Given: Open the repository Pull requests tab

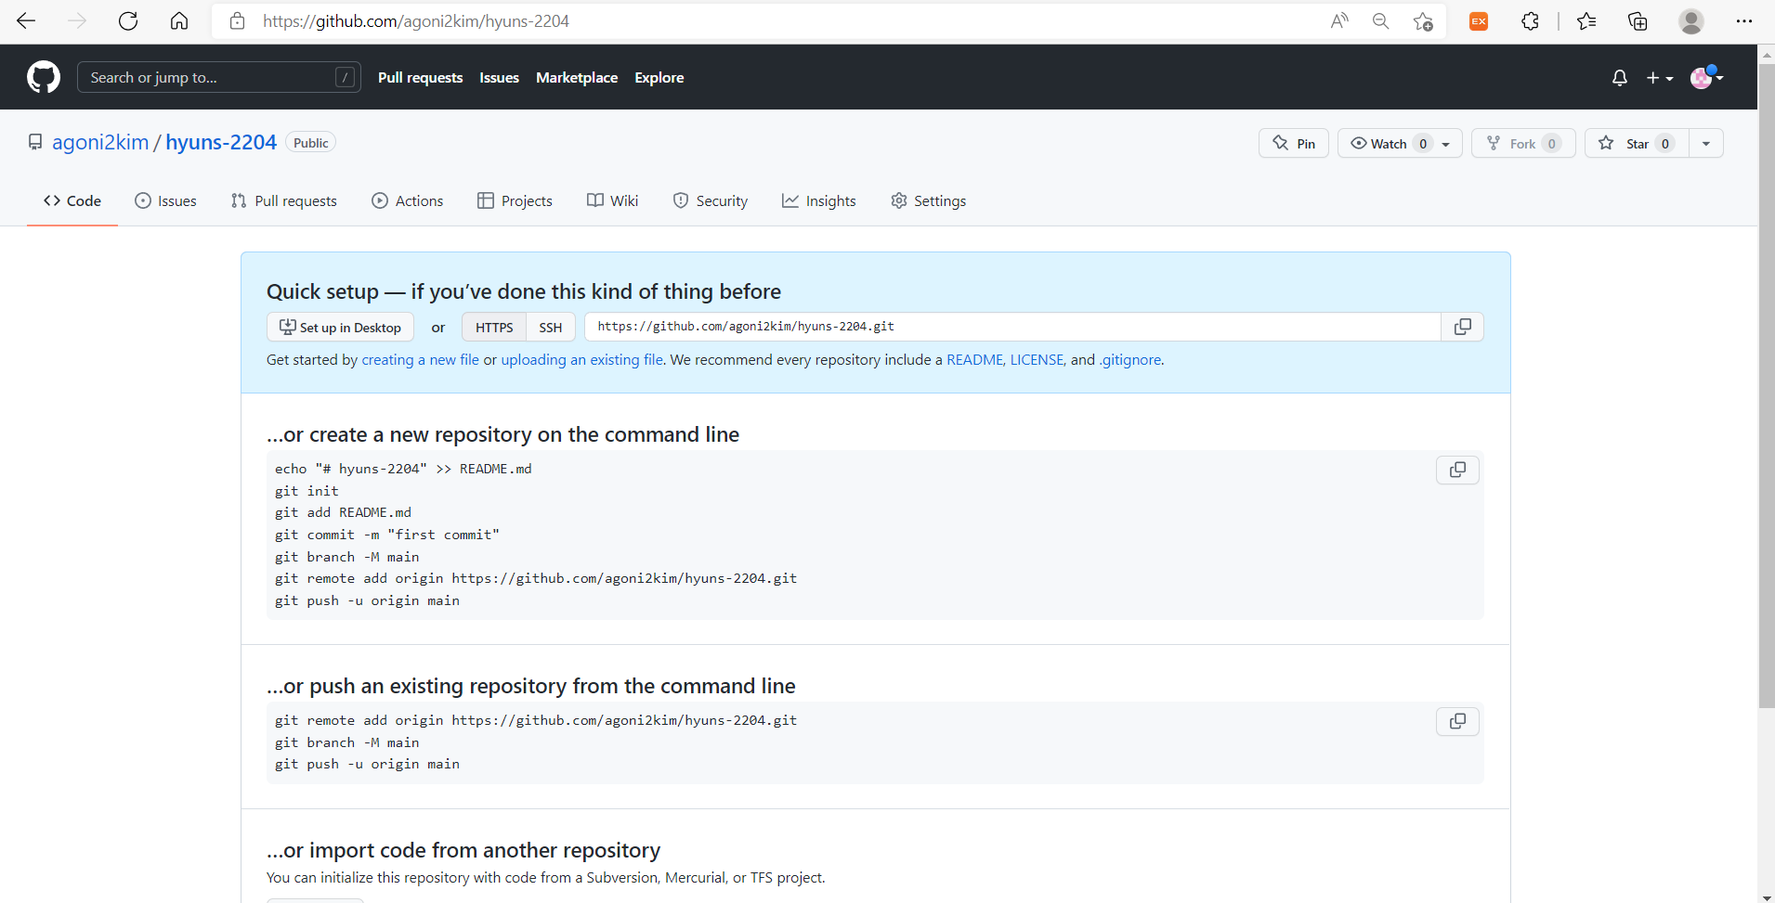Looking at the screenshot, I should click(x=284, y=200).
